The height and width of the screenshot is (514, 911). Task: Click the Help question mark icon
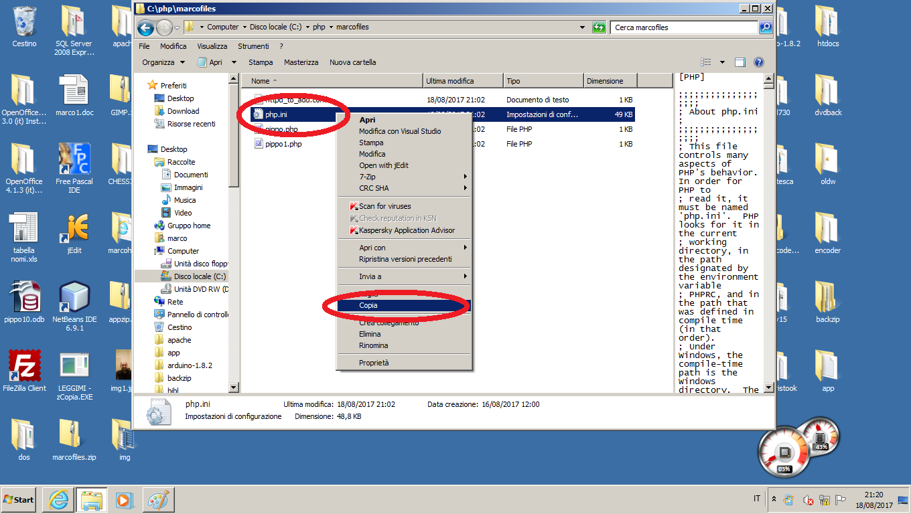[759, 62]
